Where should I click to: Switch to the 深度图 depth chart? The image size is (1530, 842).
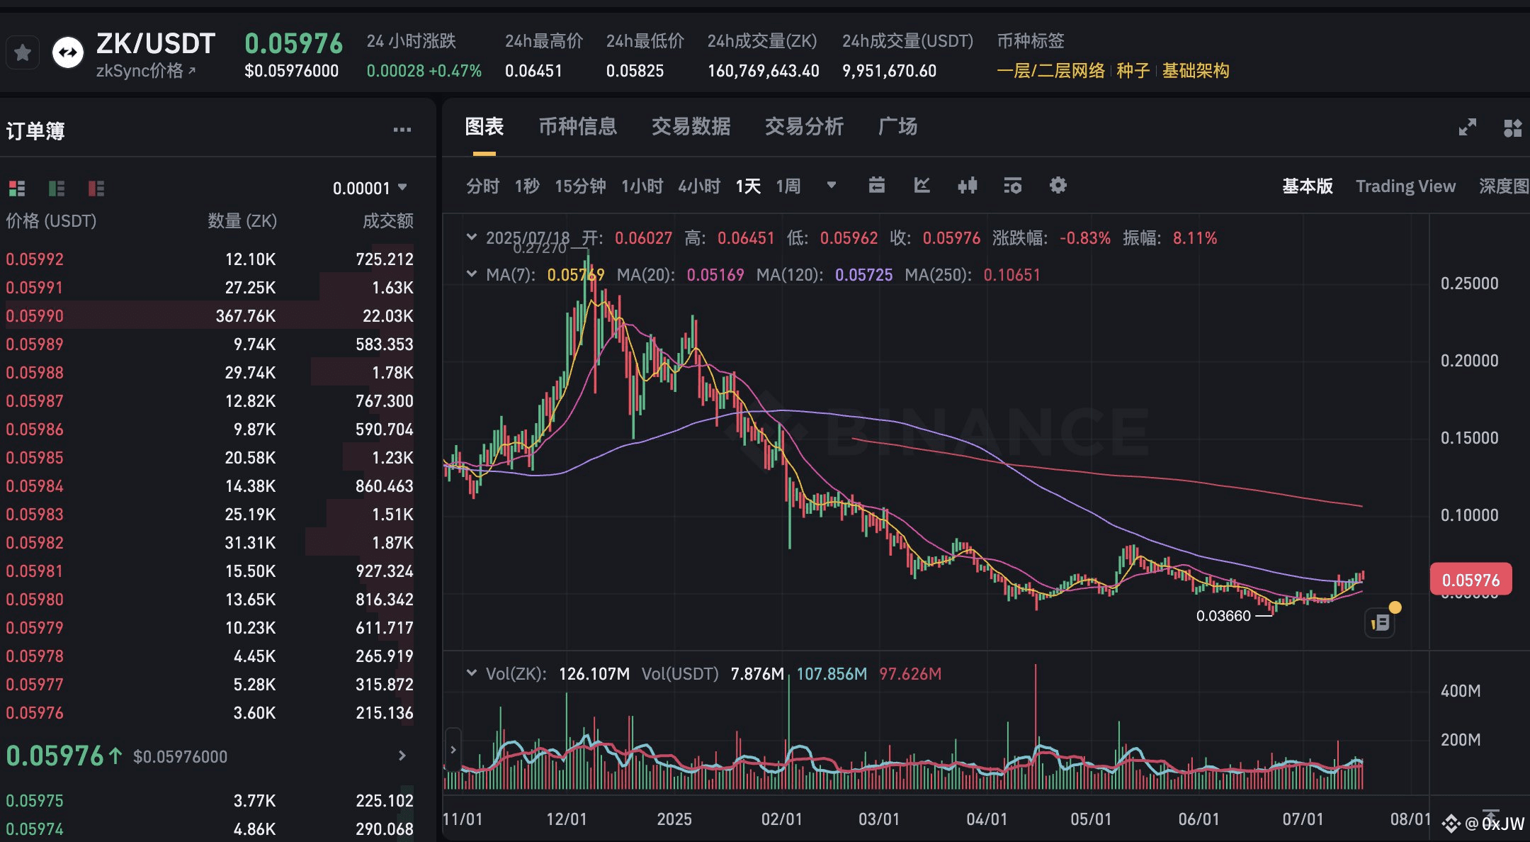tap(1504, 186)
